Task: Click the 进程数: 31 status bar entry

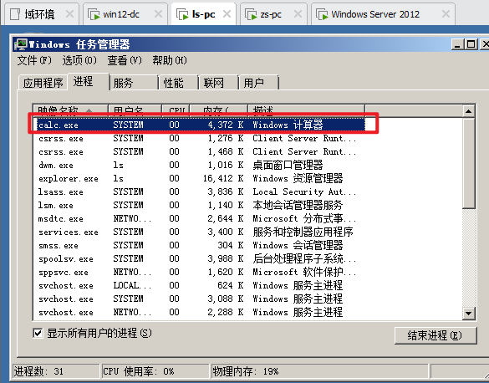Action: coord(56,371)
